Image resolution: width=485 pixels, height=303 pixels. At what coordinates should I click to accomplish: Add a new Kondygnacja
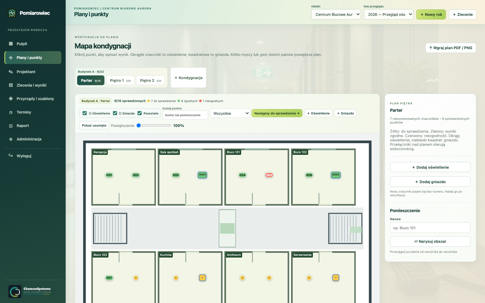pyautogui.click(x=188, y=78)
